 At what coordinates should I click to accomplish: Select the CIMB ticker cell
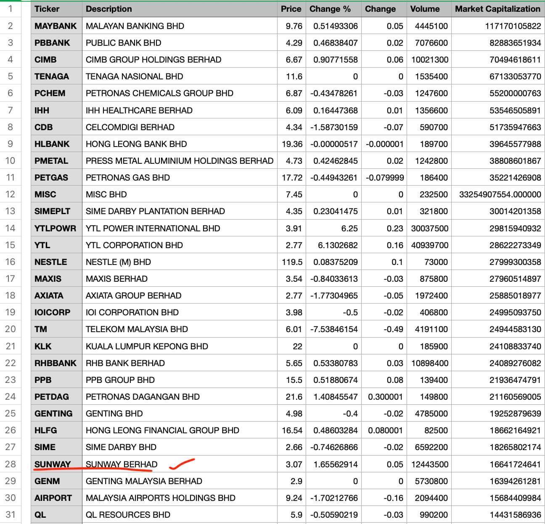coord(56,60)
